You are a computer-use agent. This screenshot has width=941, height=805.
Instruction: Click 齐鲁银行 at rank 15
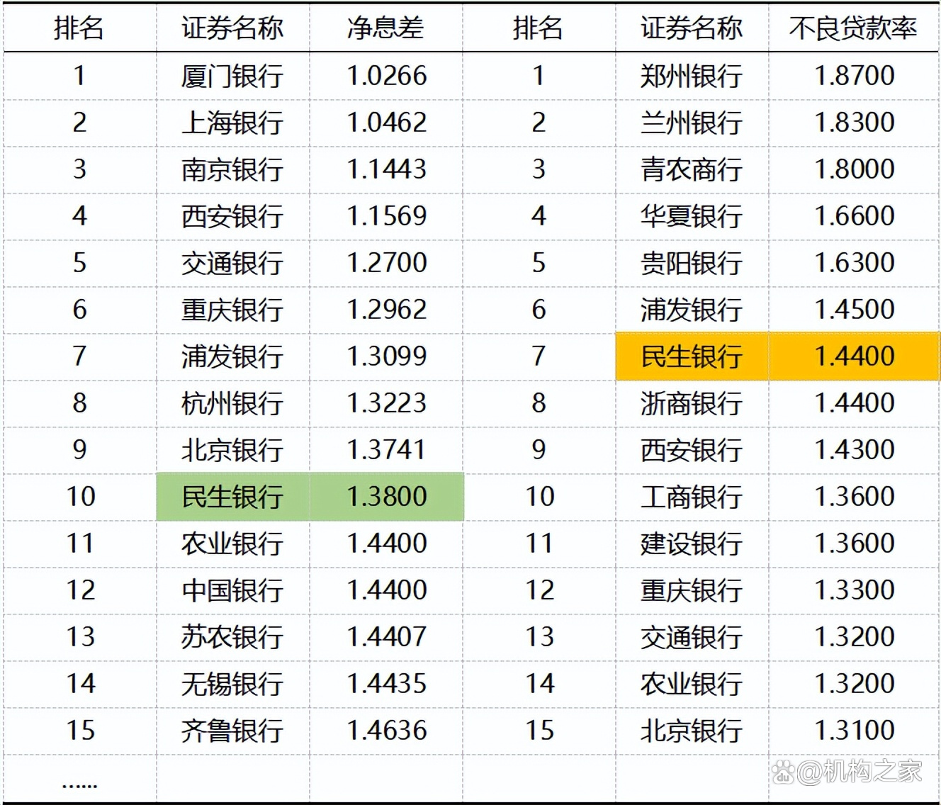point(232,730)
